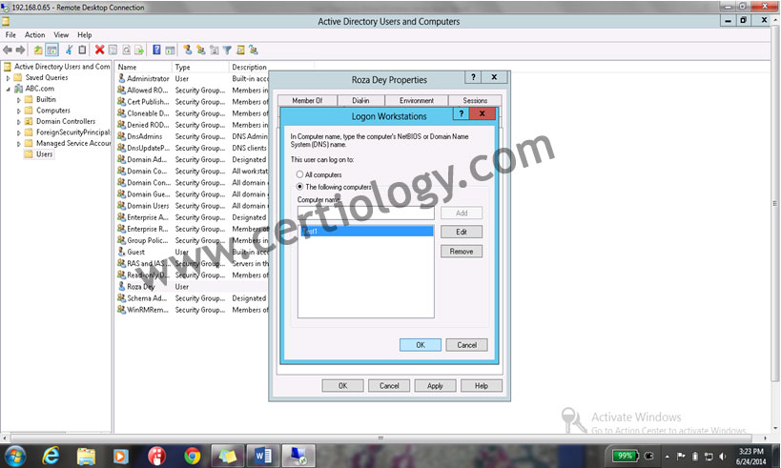The height and width of the screenshot is (468, 781).
Task: Click the blue Help question mark icon
Action: 156,50
